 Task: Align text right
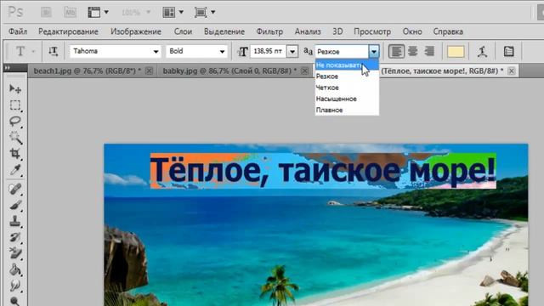click(429, 51)
